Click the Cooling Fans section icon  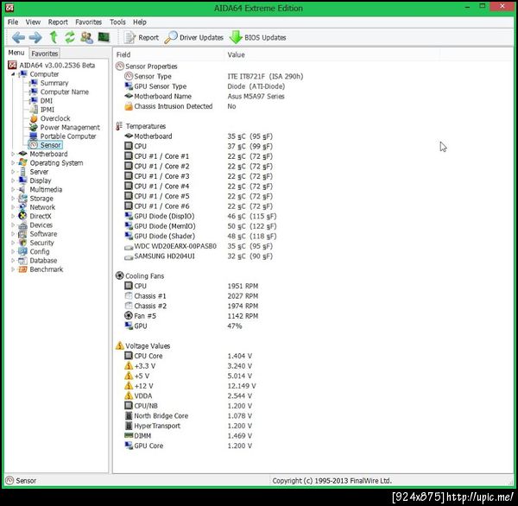pyautogui.click(x=119, y=275)
